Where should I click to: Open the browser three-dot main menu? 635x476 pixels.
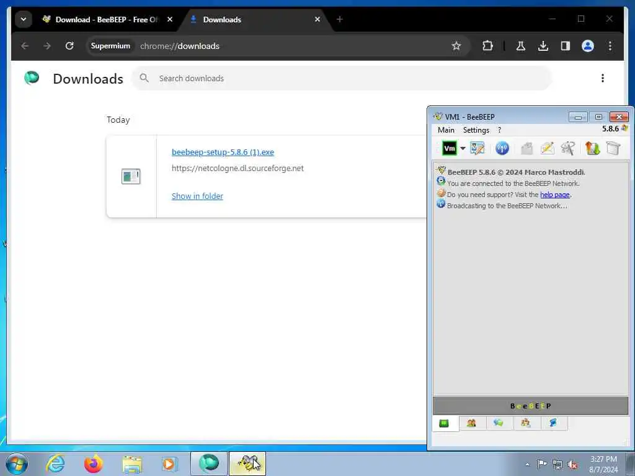pyautogui.click(x=610, y=46)
